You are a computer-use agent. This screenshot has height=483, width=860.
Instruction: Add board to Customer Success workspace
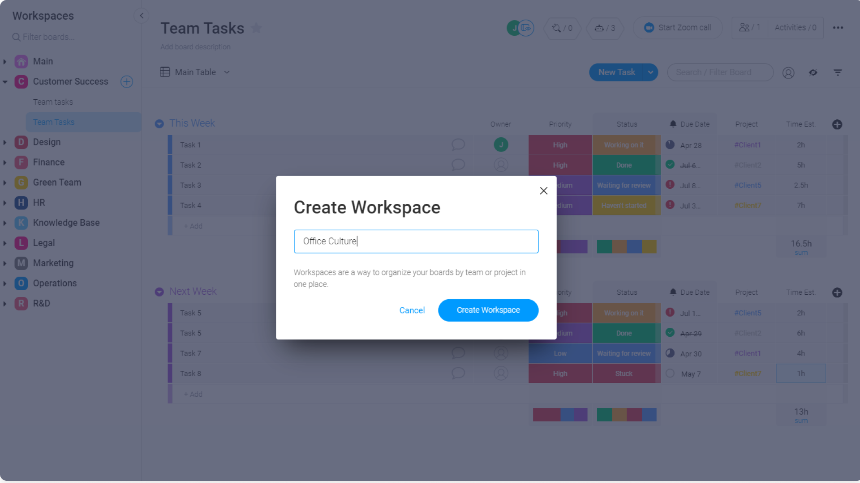click(x=127, y=82)
